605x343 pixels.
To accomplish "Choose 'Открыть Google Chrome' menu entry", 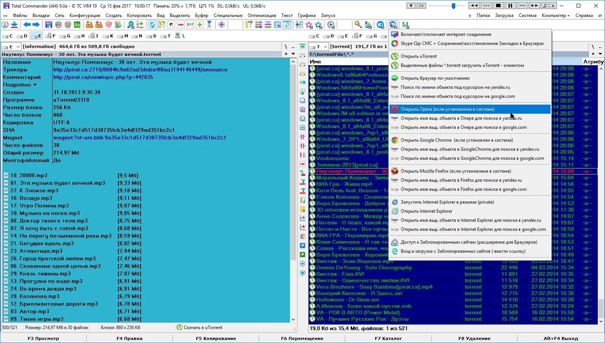I will tap(470, 140).
